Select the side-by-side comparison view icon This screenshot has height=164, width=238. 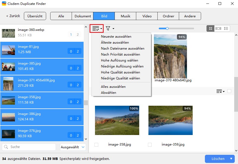[218, 28]
